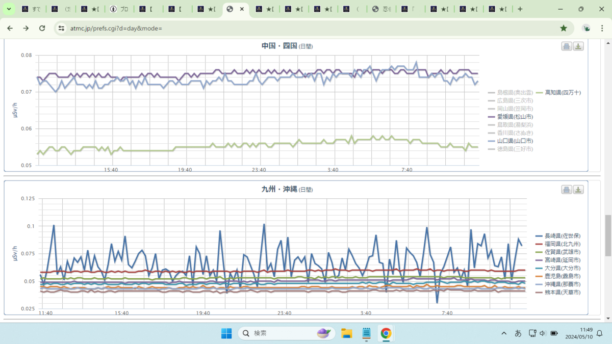612x344 pixels.
Task: Toggle the 長崎県(佐世保) legend entry
Action: [558, 236]
